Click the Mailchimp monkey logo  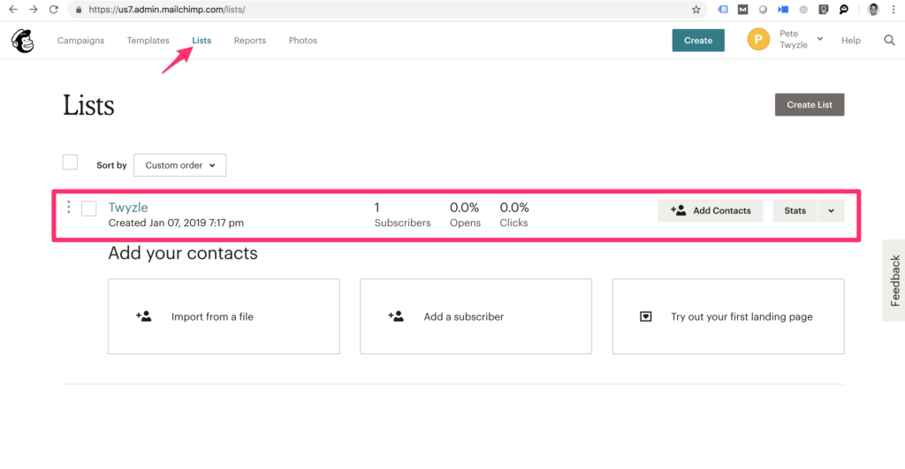(x=21, y=41)
